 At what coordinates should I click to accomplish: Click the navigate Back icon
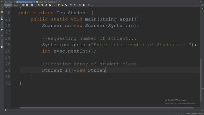tap(27, 5)
